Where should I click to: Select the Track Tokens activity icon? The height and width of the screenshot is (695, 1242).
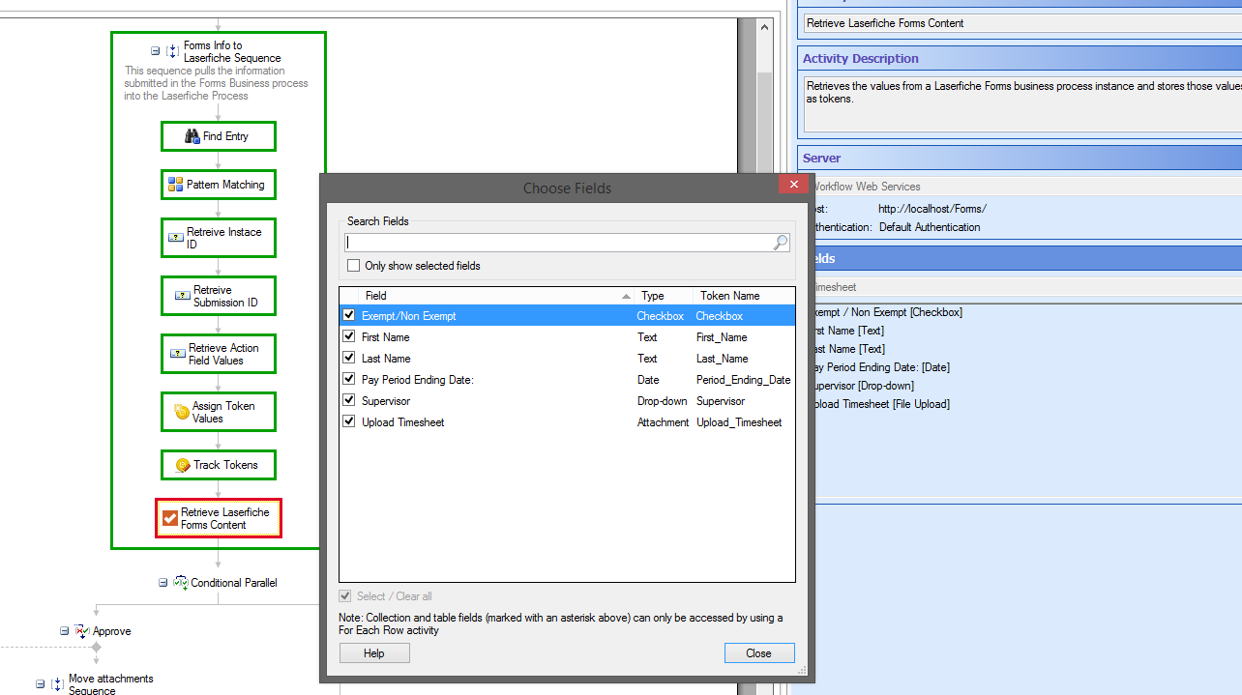(183, 465)
